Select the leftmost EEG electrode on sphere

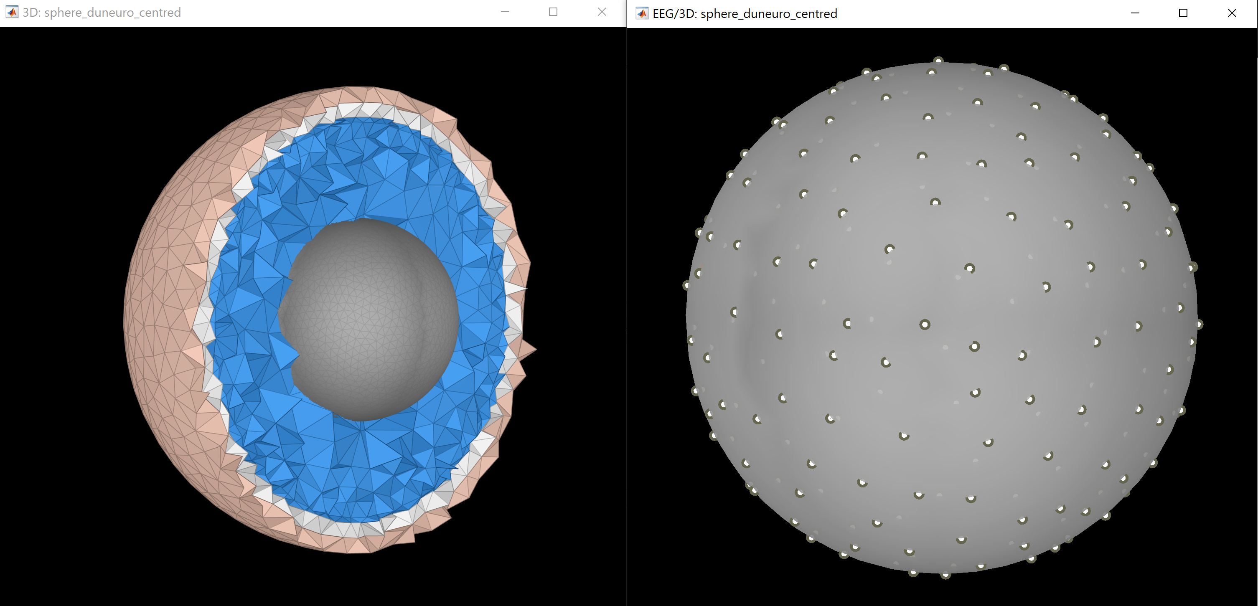coord(686,285)
